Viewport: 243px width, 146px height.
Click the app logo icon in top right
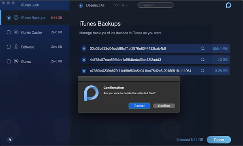[228, 5]
